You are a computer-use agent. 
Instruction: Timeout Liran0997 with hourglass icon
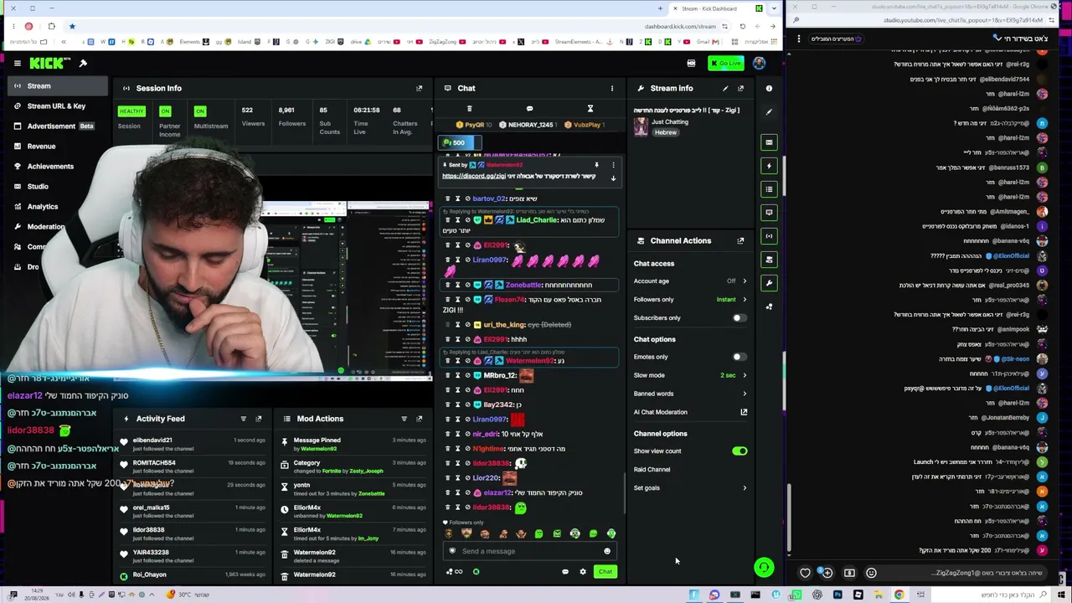click(x=457, y=260)
